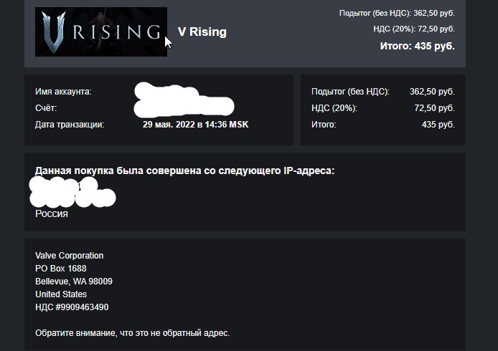Click the IP-address purchase notice heading

point(184,171)
